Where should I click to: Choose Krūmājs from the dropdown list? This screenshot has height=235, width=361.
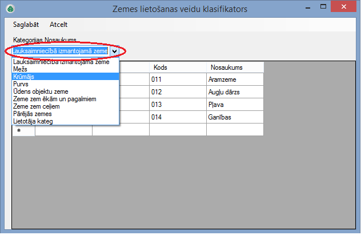65,77
